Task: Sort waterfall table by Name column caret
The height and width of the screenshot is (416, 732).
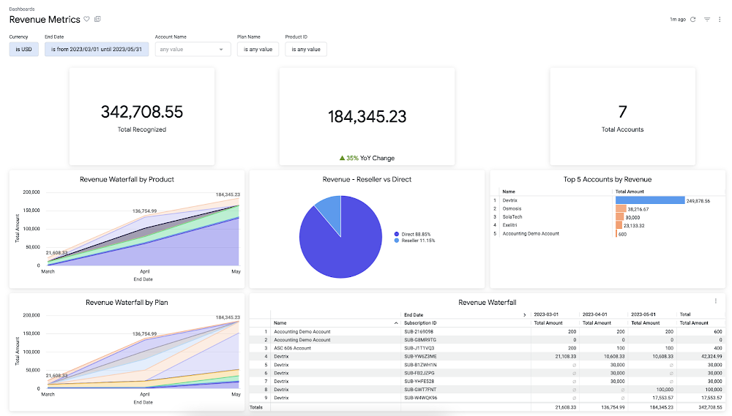Action: point(396,322)
